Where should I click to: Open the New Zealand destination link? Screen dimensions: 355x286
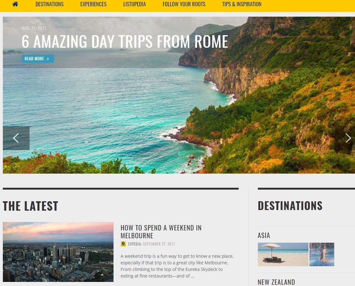pyautogui.click(x=276, y=282)
